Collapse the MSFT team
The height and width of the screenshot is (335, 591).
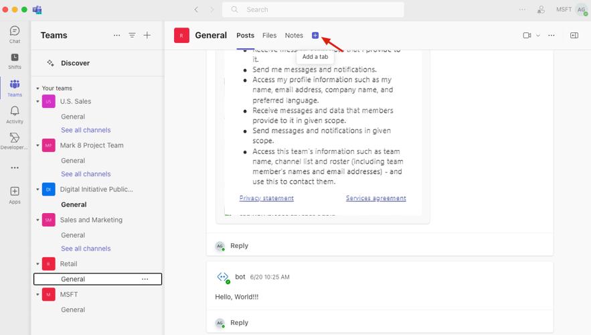coord(37,295)
